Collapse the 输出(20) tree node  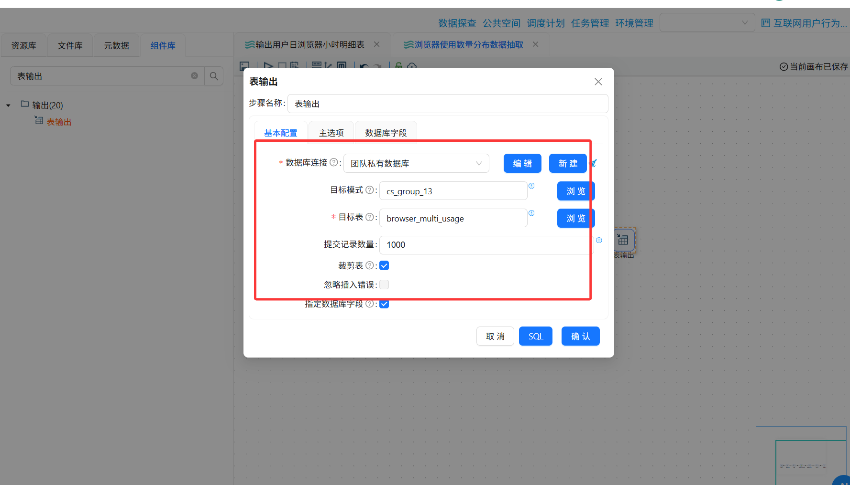pos(8,105)
